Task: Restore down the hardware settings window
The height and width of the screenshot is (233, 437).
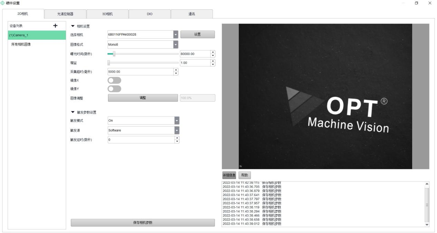Action: 417,3
